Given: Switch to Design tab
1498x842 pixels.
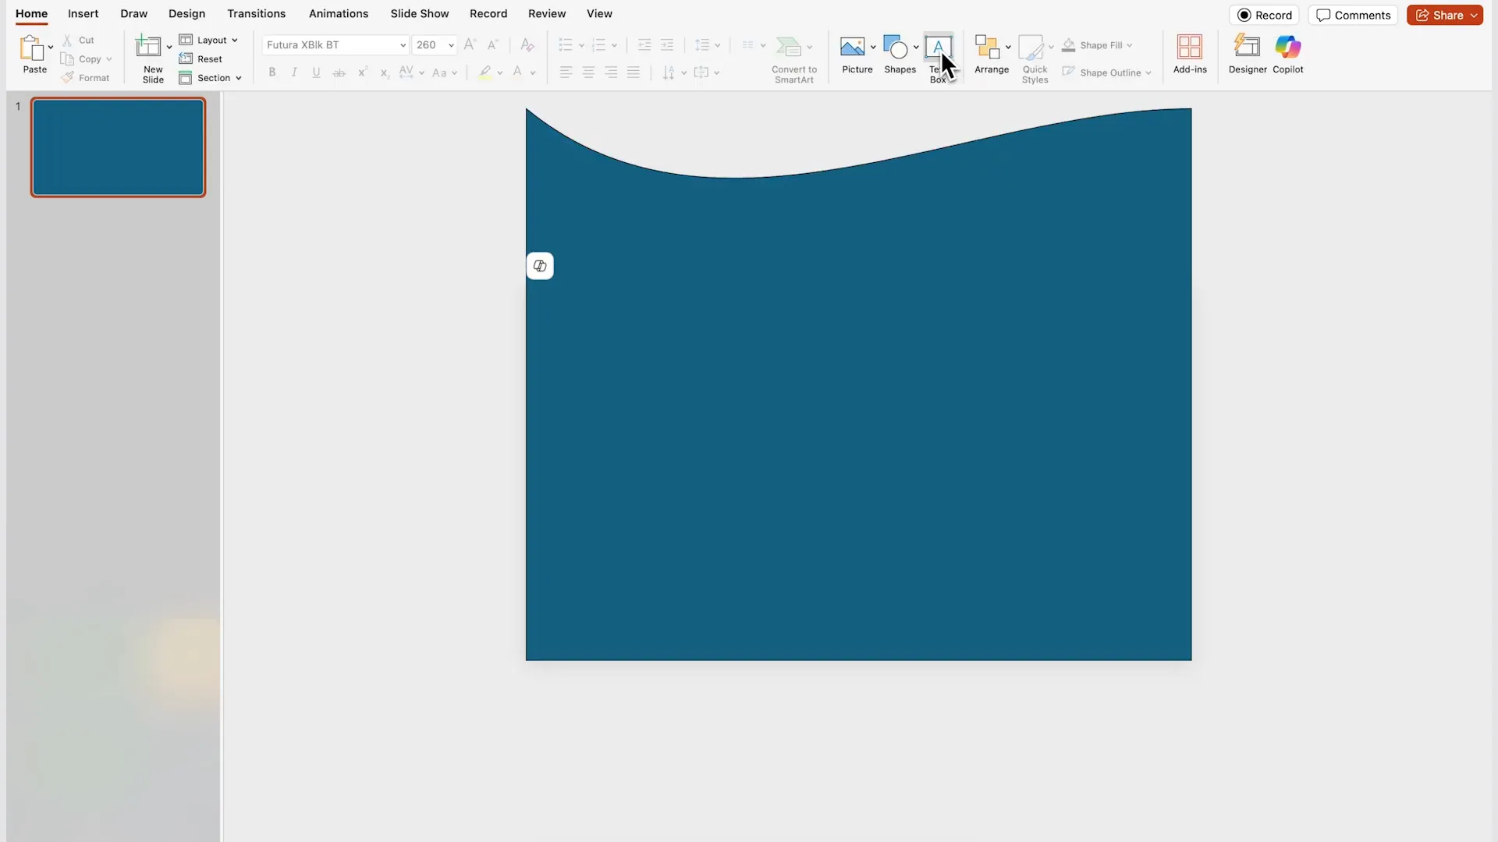Looking at the screenshot, I should click(186, 14).
